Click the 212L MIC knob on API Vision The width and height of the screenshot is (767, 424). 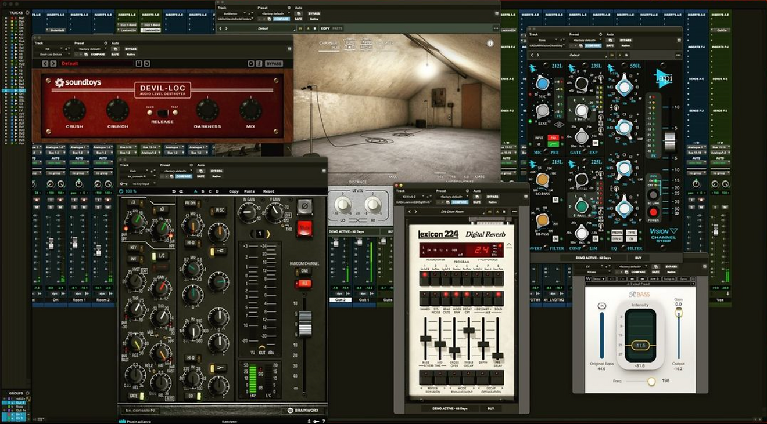543,83
